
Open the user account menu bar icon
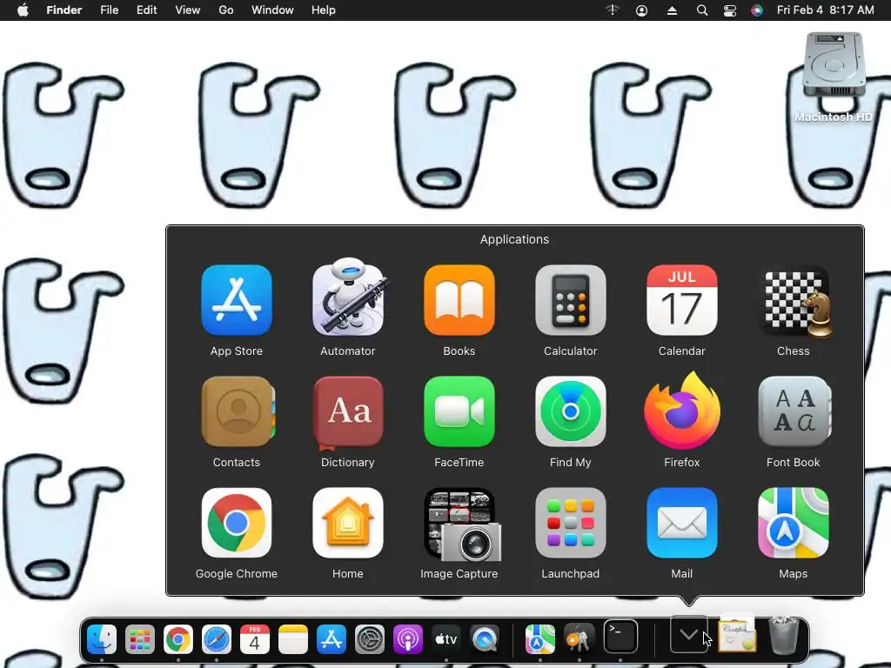(x=641, y=10)
